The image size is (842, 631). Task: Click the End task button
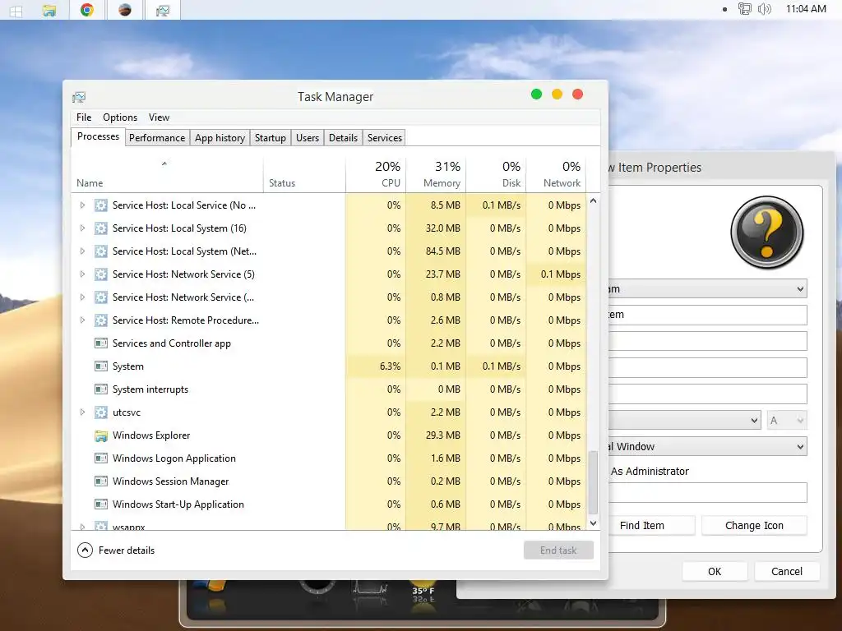click(x=558, y=550)
